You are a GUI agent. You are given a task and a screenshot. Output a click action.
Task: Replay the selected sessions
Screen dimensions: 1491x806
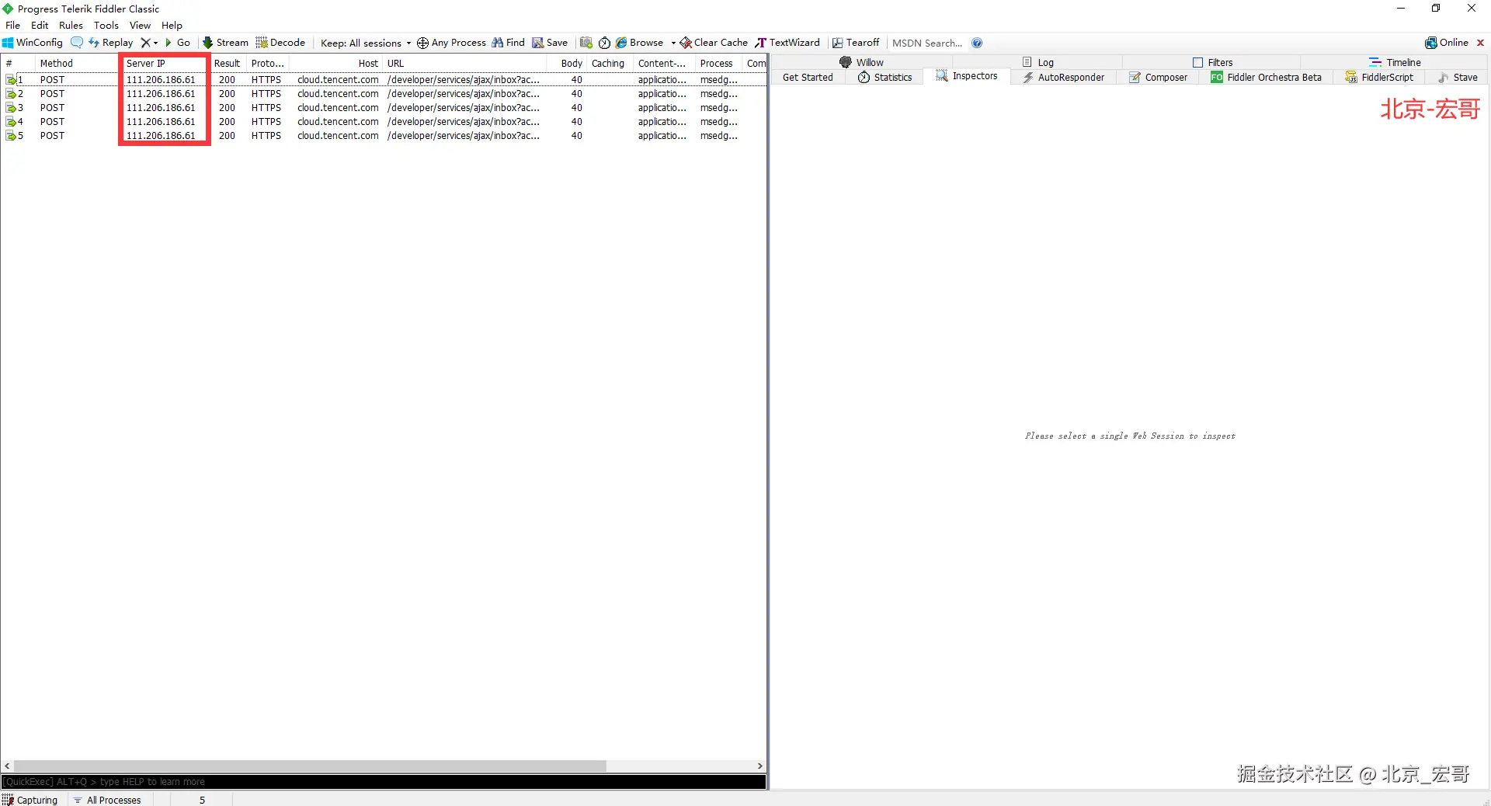110,43
